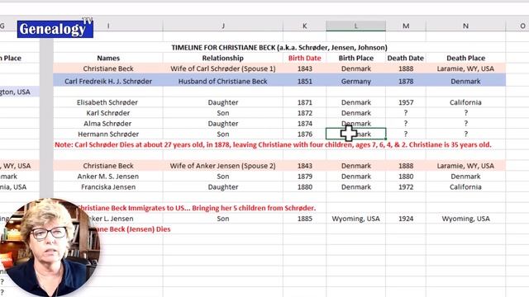Select 'Laramie, WY, USA' in Spouse 2 row
This screenshot has height=297, width=529.
(465, 166)
